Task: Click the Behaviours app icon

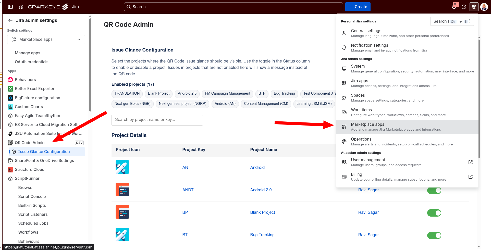Action: click(10, 80)
